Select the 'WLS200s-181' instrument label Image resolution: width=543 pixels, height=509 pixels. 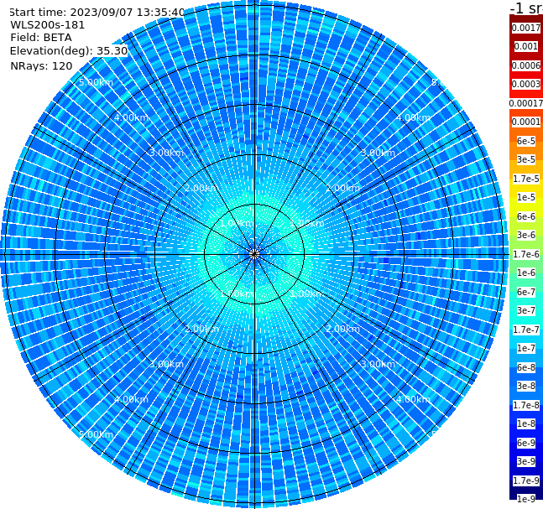click(48, 25)
